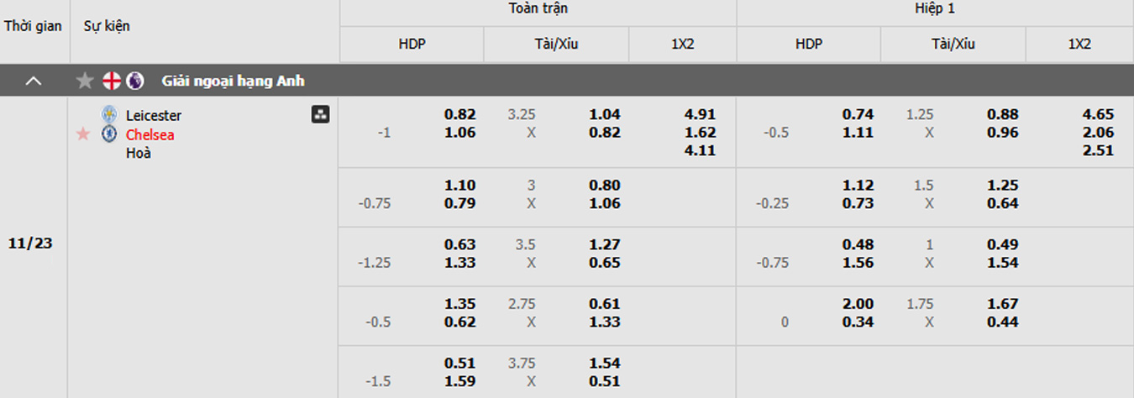Choose handicap -1.5 odds 1.59

(x=460, y=381)
